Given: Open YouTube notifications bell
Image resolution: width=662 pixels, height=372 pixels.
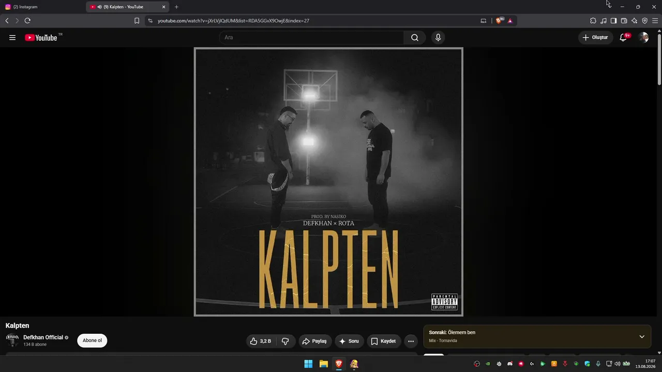Looking at the screenshot, I should pos(623,37).
